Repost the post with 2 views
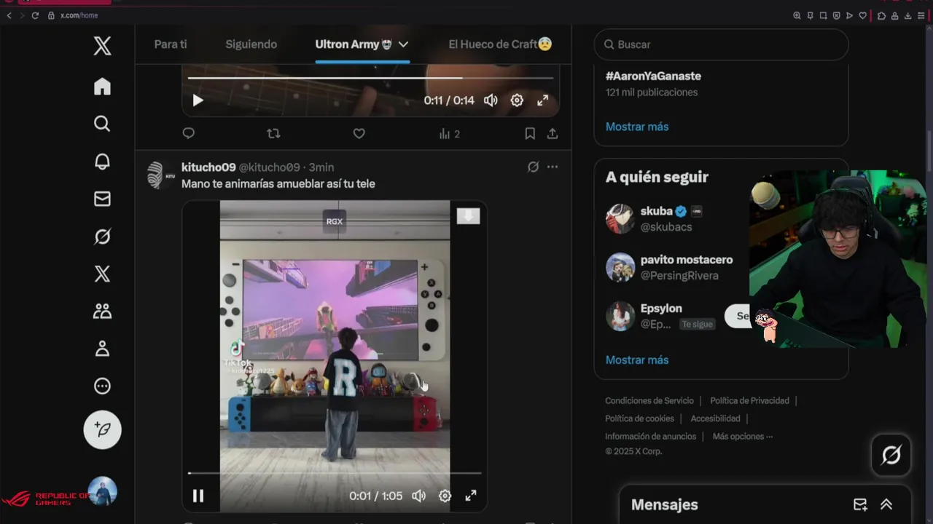933x524 pixels. click(x=273, y=134)
